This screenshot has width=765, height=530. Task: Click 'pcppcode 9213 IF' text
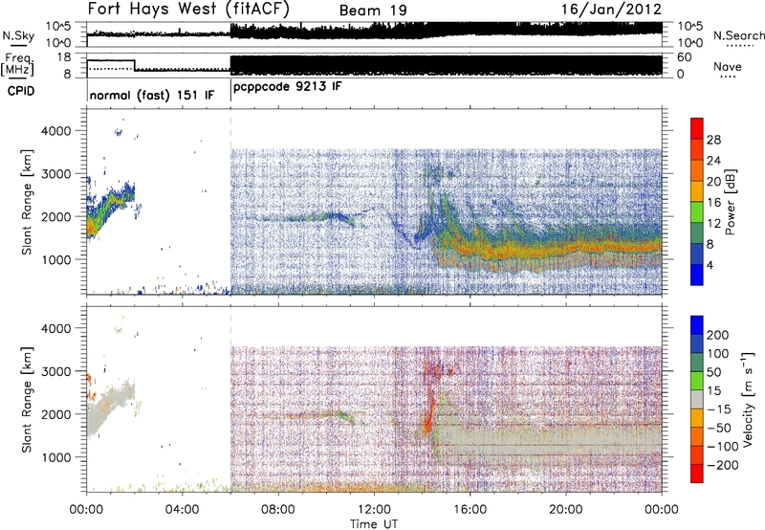coord(288,87)
